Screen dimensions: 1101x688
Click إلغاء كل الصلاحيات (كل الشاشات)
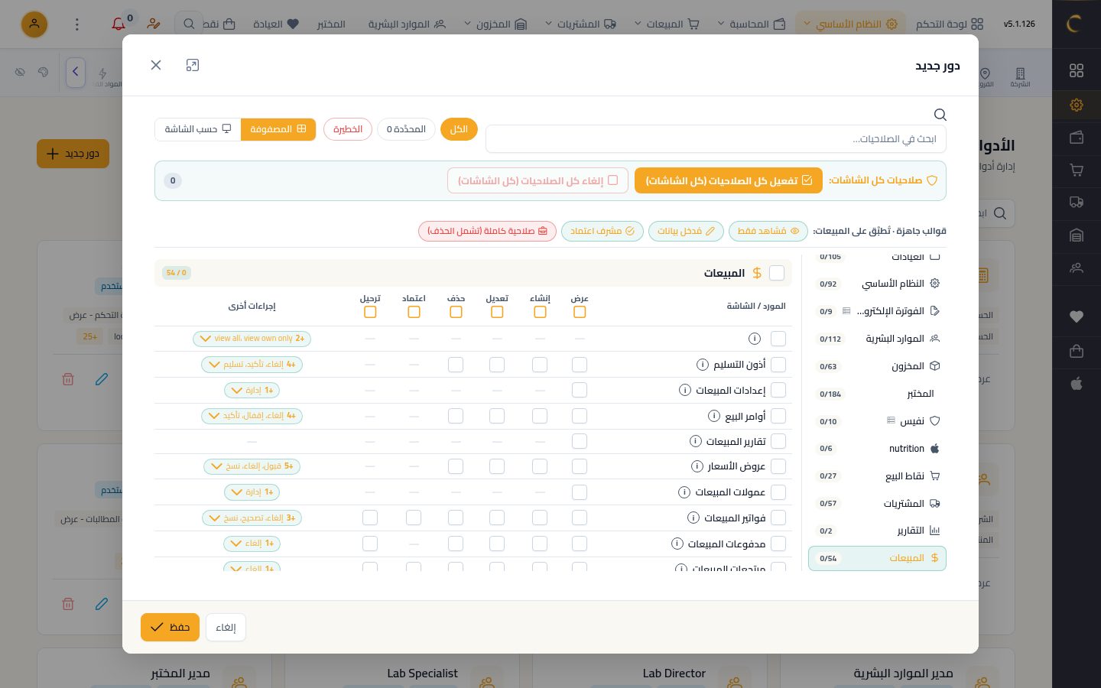click(x=538, y=180)
